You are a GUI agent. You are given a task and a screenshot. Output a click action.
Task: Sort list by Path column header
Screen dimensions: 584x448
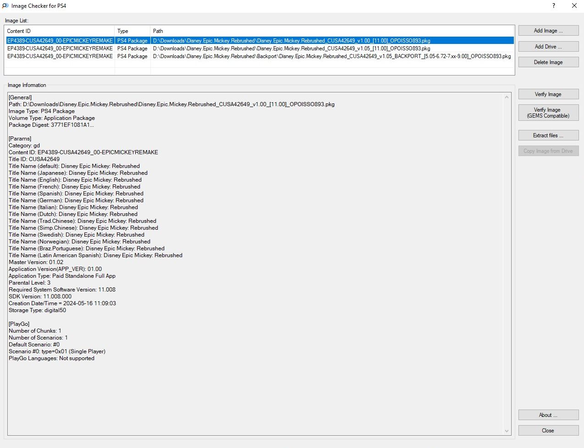pyautogui.click(x=332, y=31)
